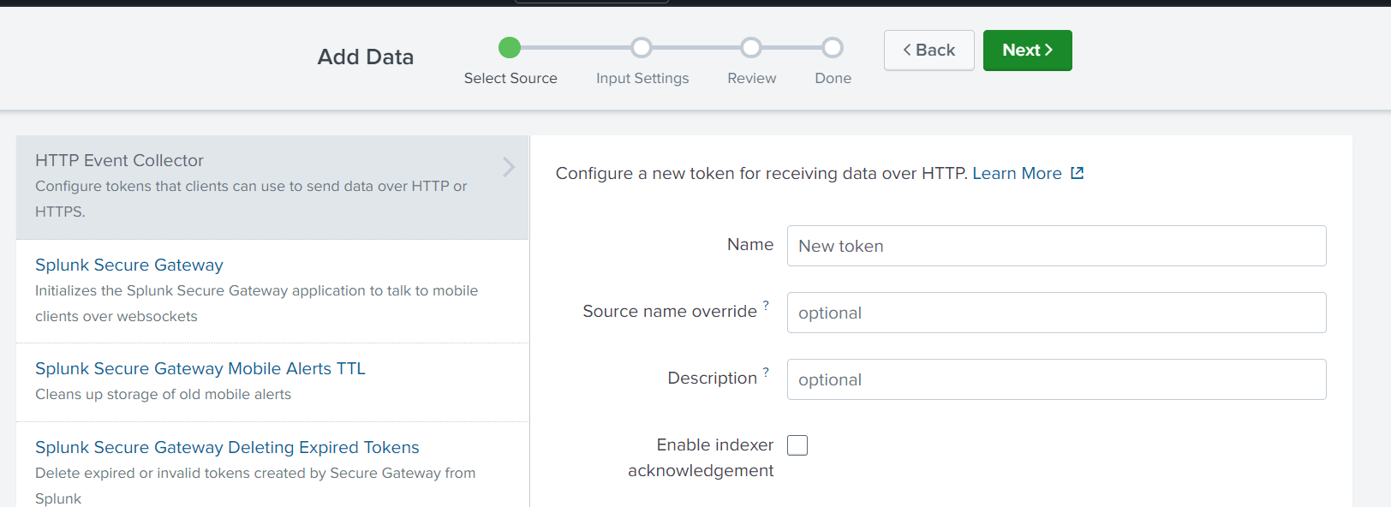The height and width of the screenshot is (507, 1391).
Task: Click the green Select Source step circle
Action: point(510,47)
